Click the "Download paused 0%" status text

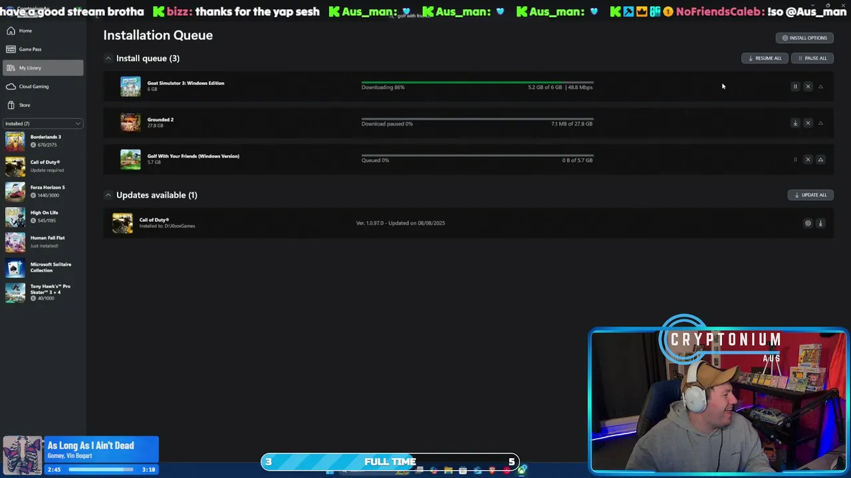[387, 124]
